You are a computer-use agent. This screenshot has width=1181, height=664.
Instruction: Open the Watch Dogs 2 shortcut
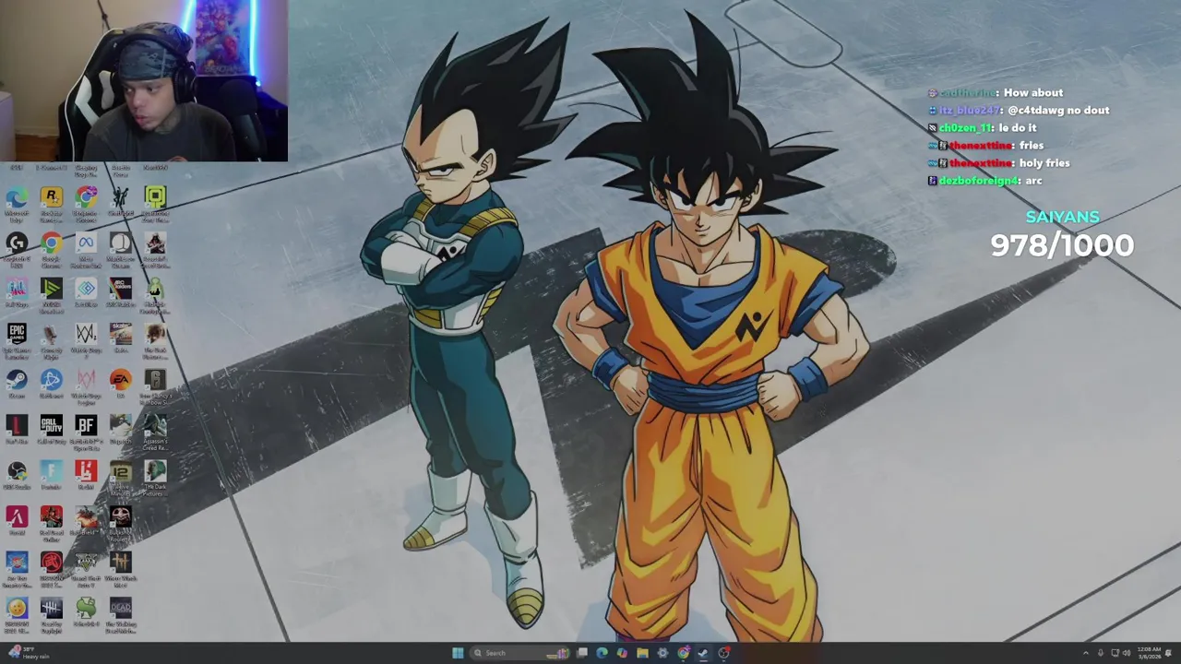click(86, 339)
